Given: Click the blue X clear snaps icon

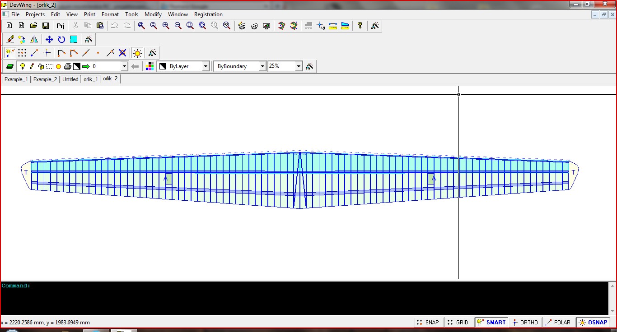Looking at the screenshot, I should pos(122,53).
